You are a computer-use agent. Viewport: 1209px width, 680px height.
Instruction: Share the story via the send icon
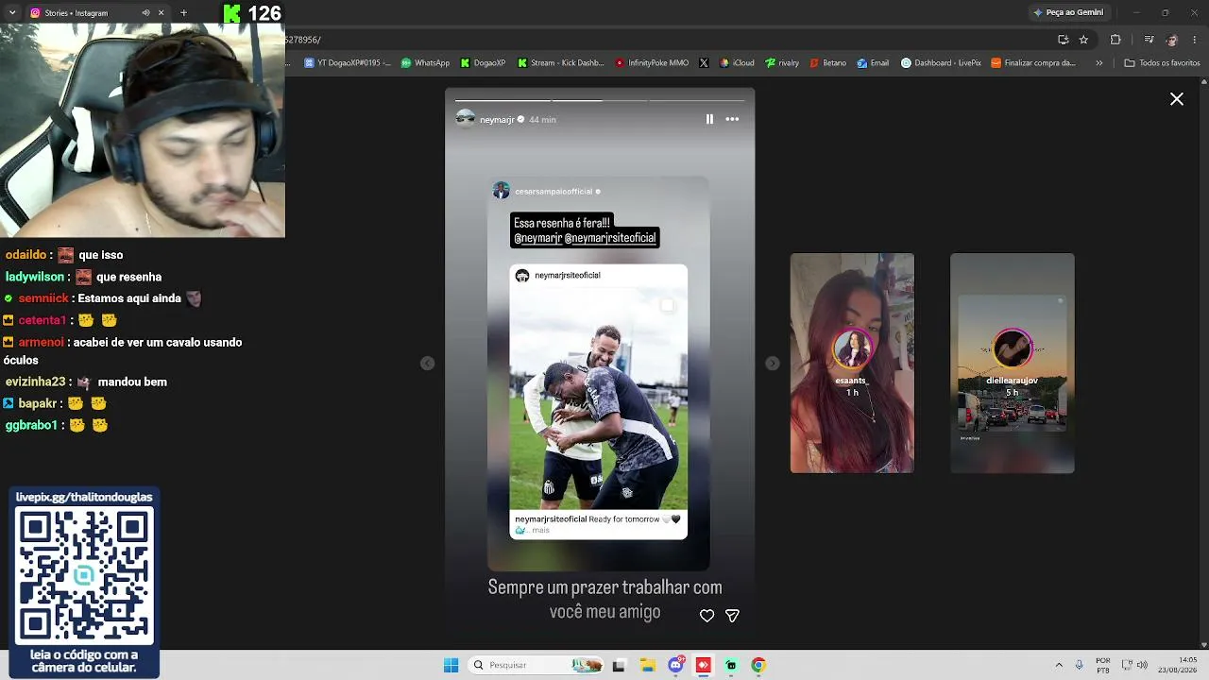[x=732, y=616]
